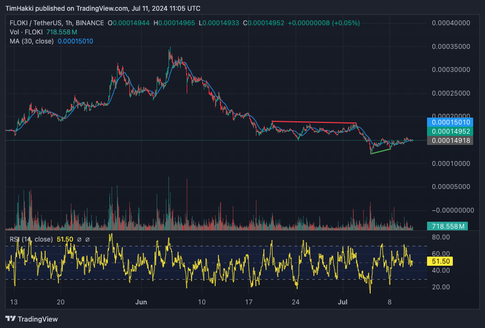
Task: Click the first ∅ smoothing icon in the RSI legend
Action: coord(79,239)
